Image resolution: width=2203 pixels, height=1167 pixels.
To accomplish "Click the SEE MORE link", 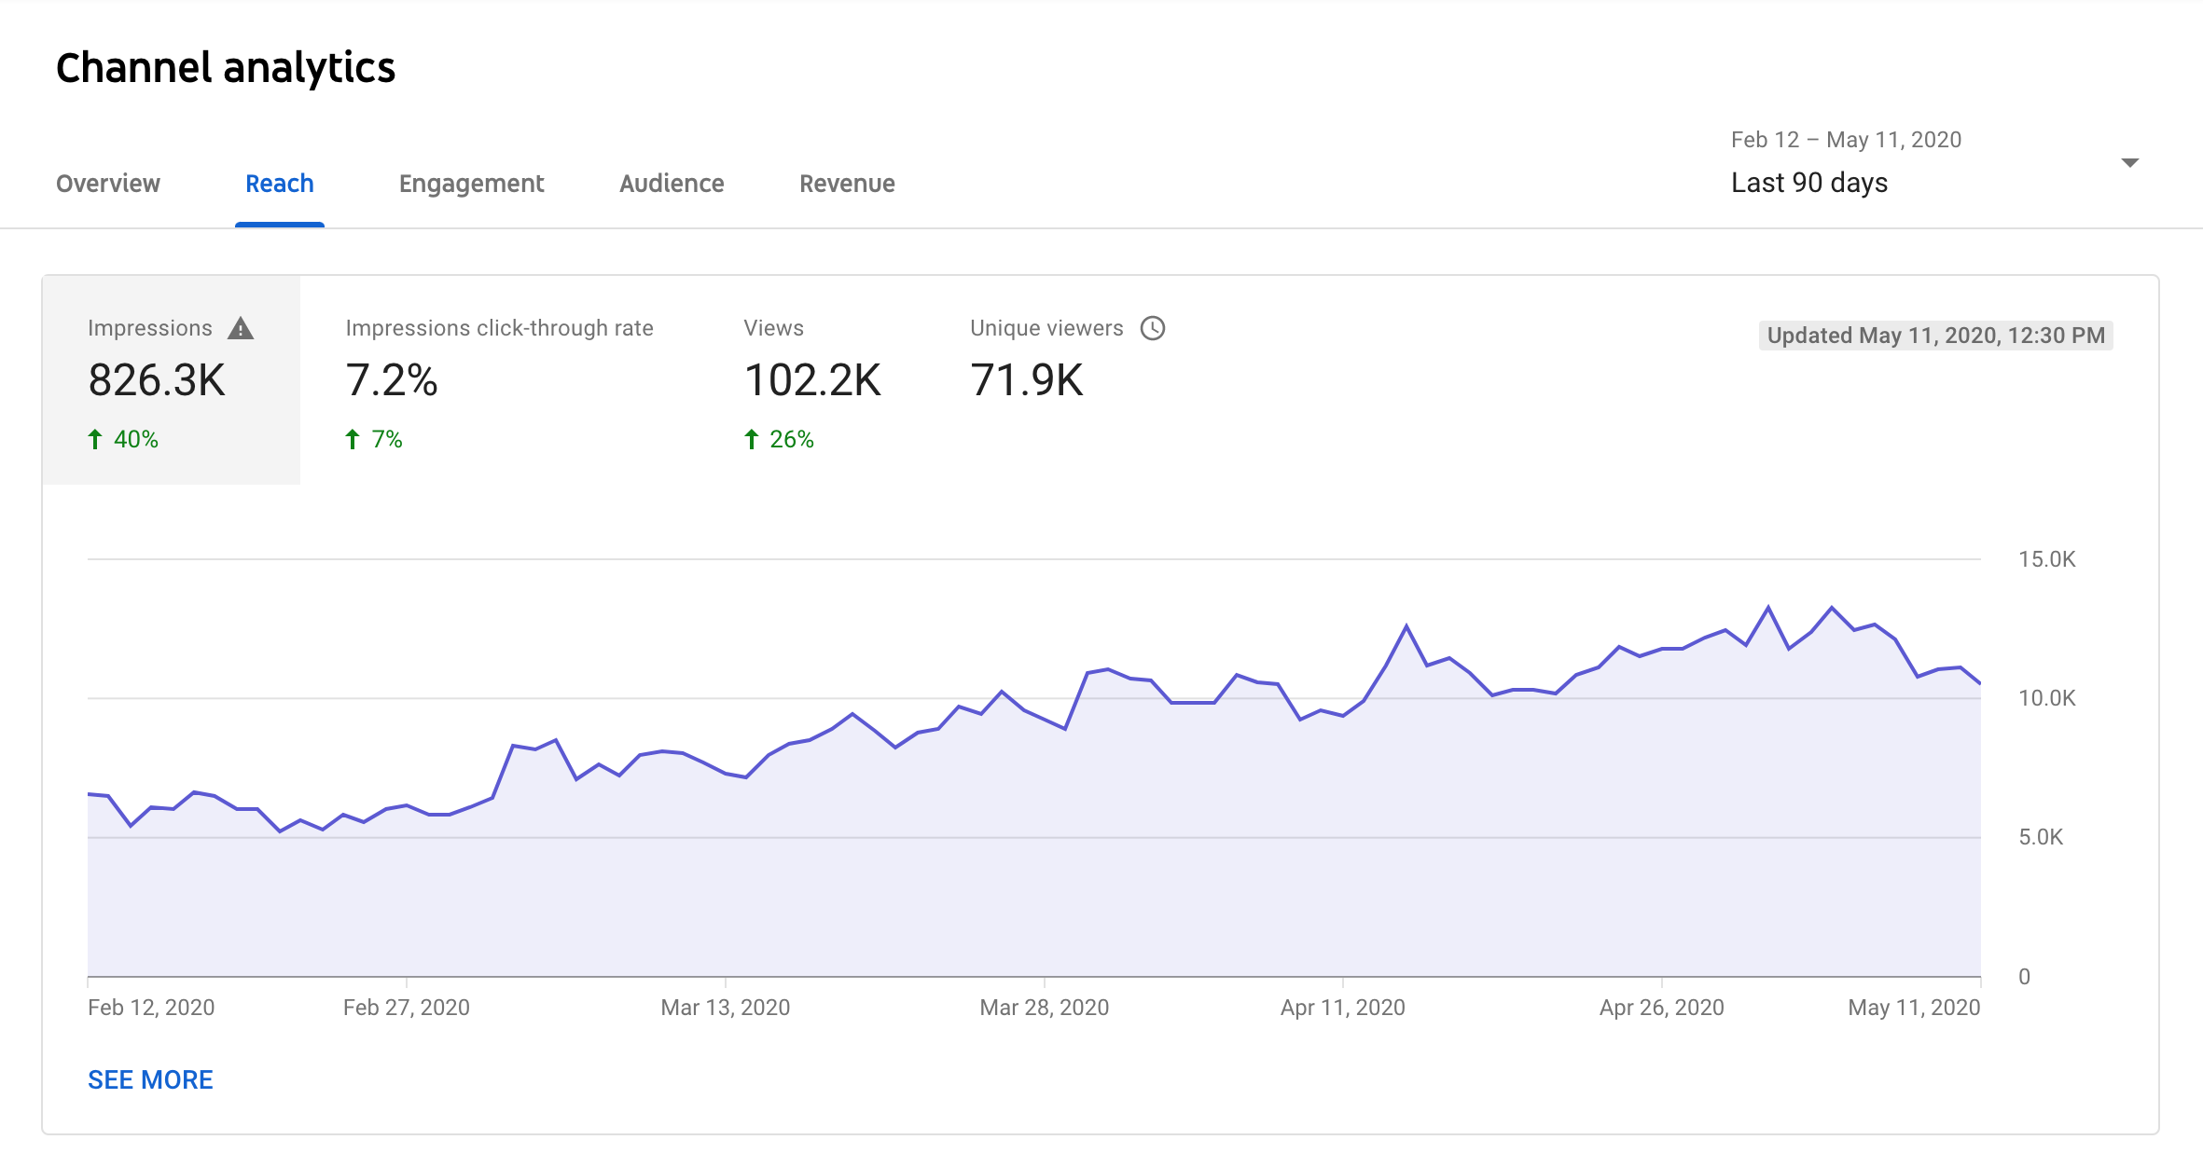I will point(150,1079).
